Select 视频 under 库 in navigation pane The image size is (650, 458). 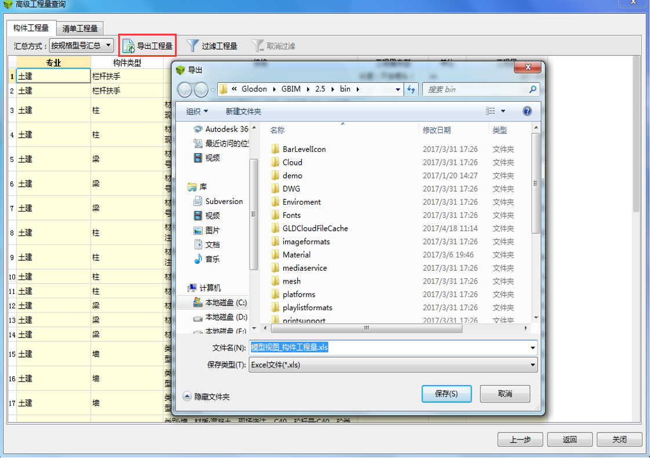[206, 216]
